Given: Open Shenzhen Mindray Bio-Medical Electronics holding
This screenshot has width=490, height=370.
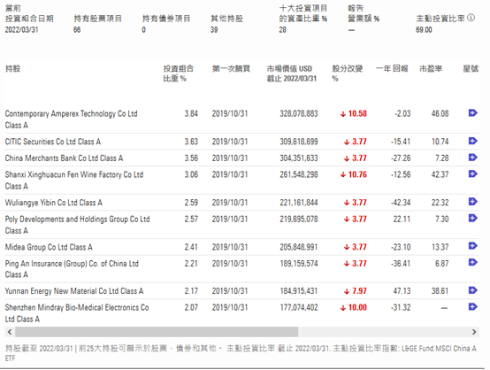Looking at the screenshot, I should [x=77, y=313].
